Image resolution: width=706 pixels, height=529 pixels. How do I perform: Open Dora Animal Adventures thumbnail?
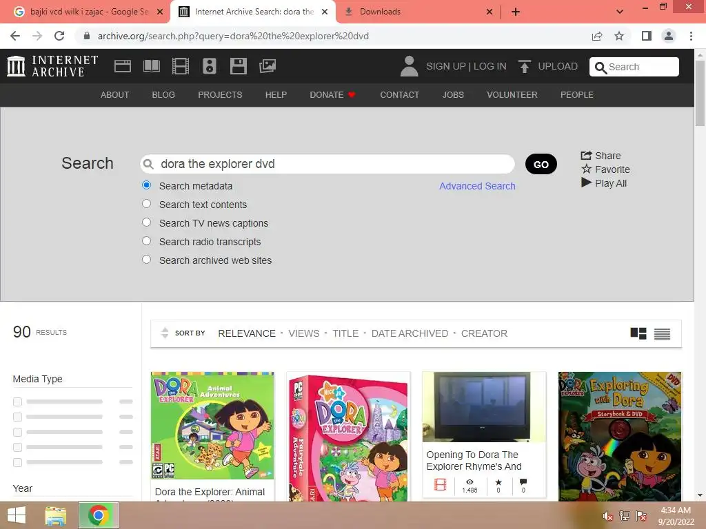(x=212, y=426)
